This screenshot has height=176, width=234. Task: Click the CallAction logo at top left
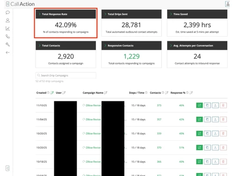(x=20, y=4)
